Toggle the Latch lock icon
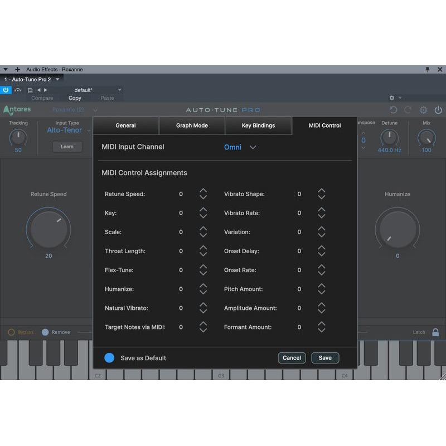Screen dimensions: 446x446 tap(435, 332)
